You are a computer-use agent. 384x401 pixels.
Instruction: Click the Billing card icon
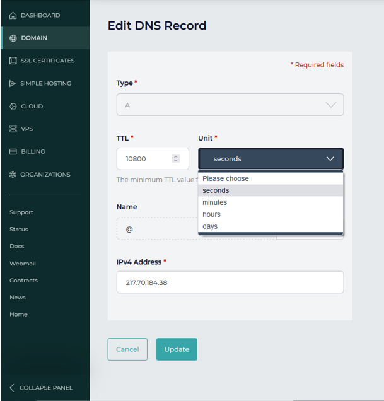click(x=13, y=151)
